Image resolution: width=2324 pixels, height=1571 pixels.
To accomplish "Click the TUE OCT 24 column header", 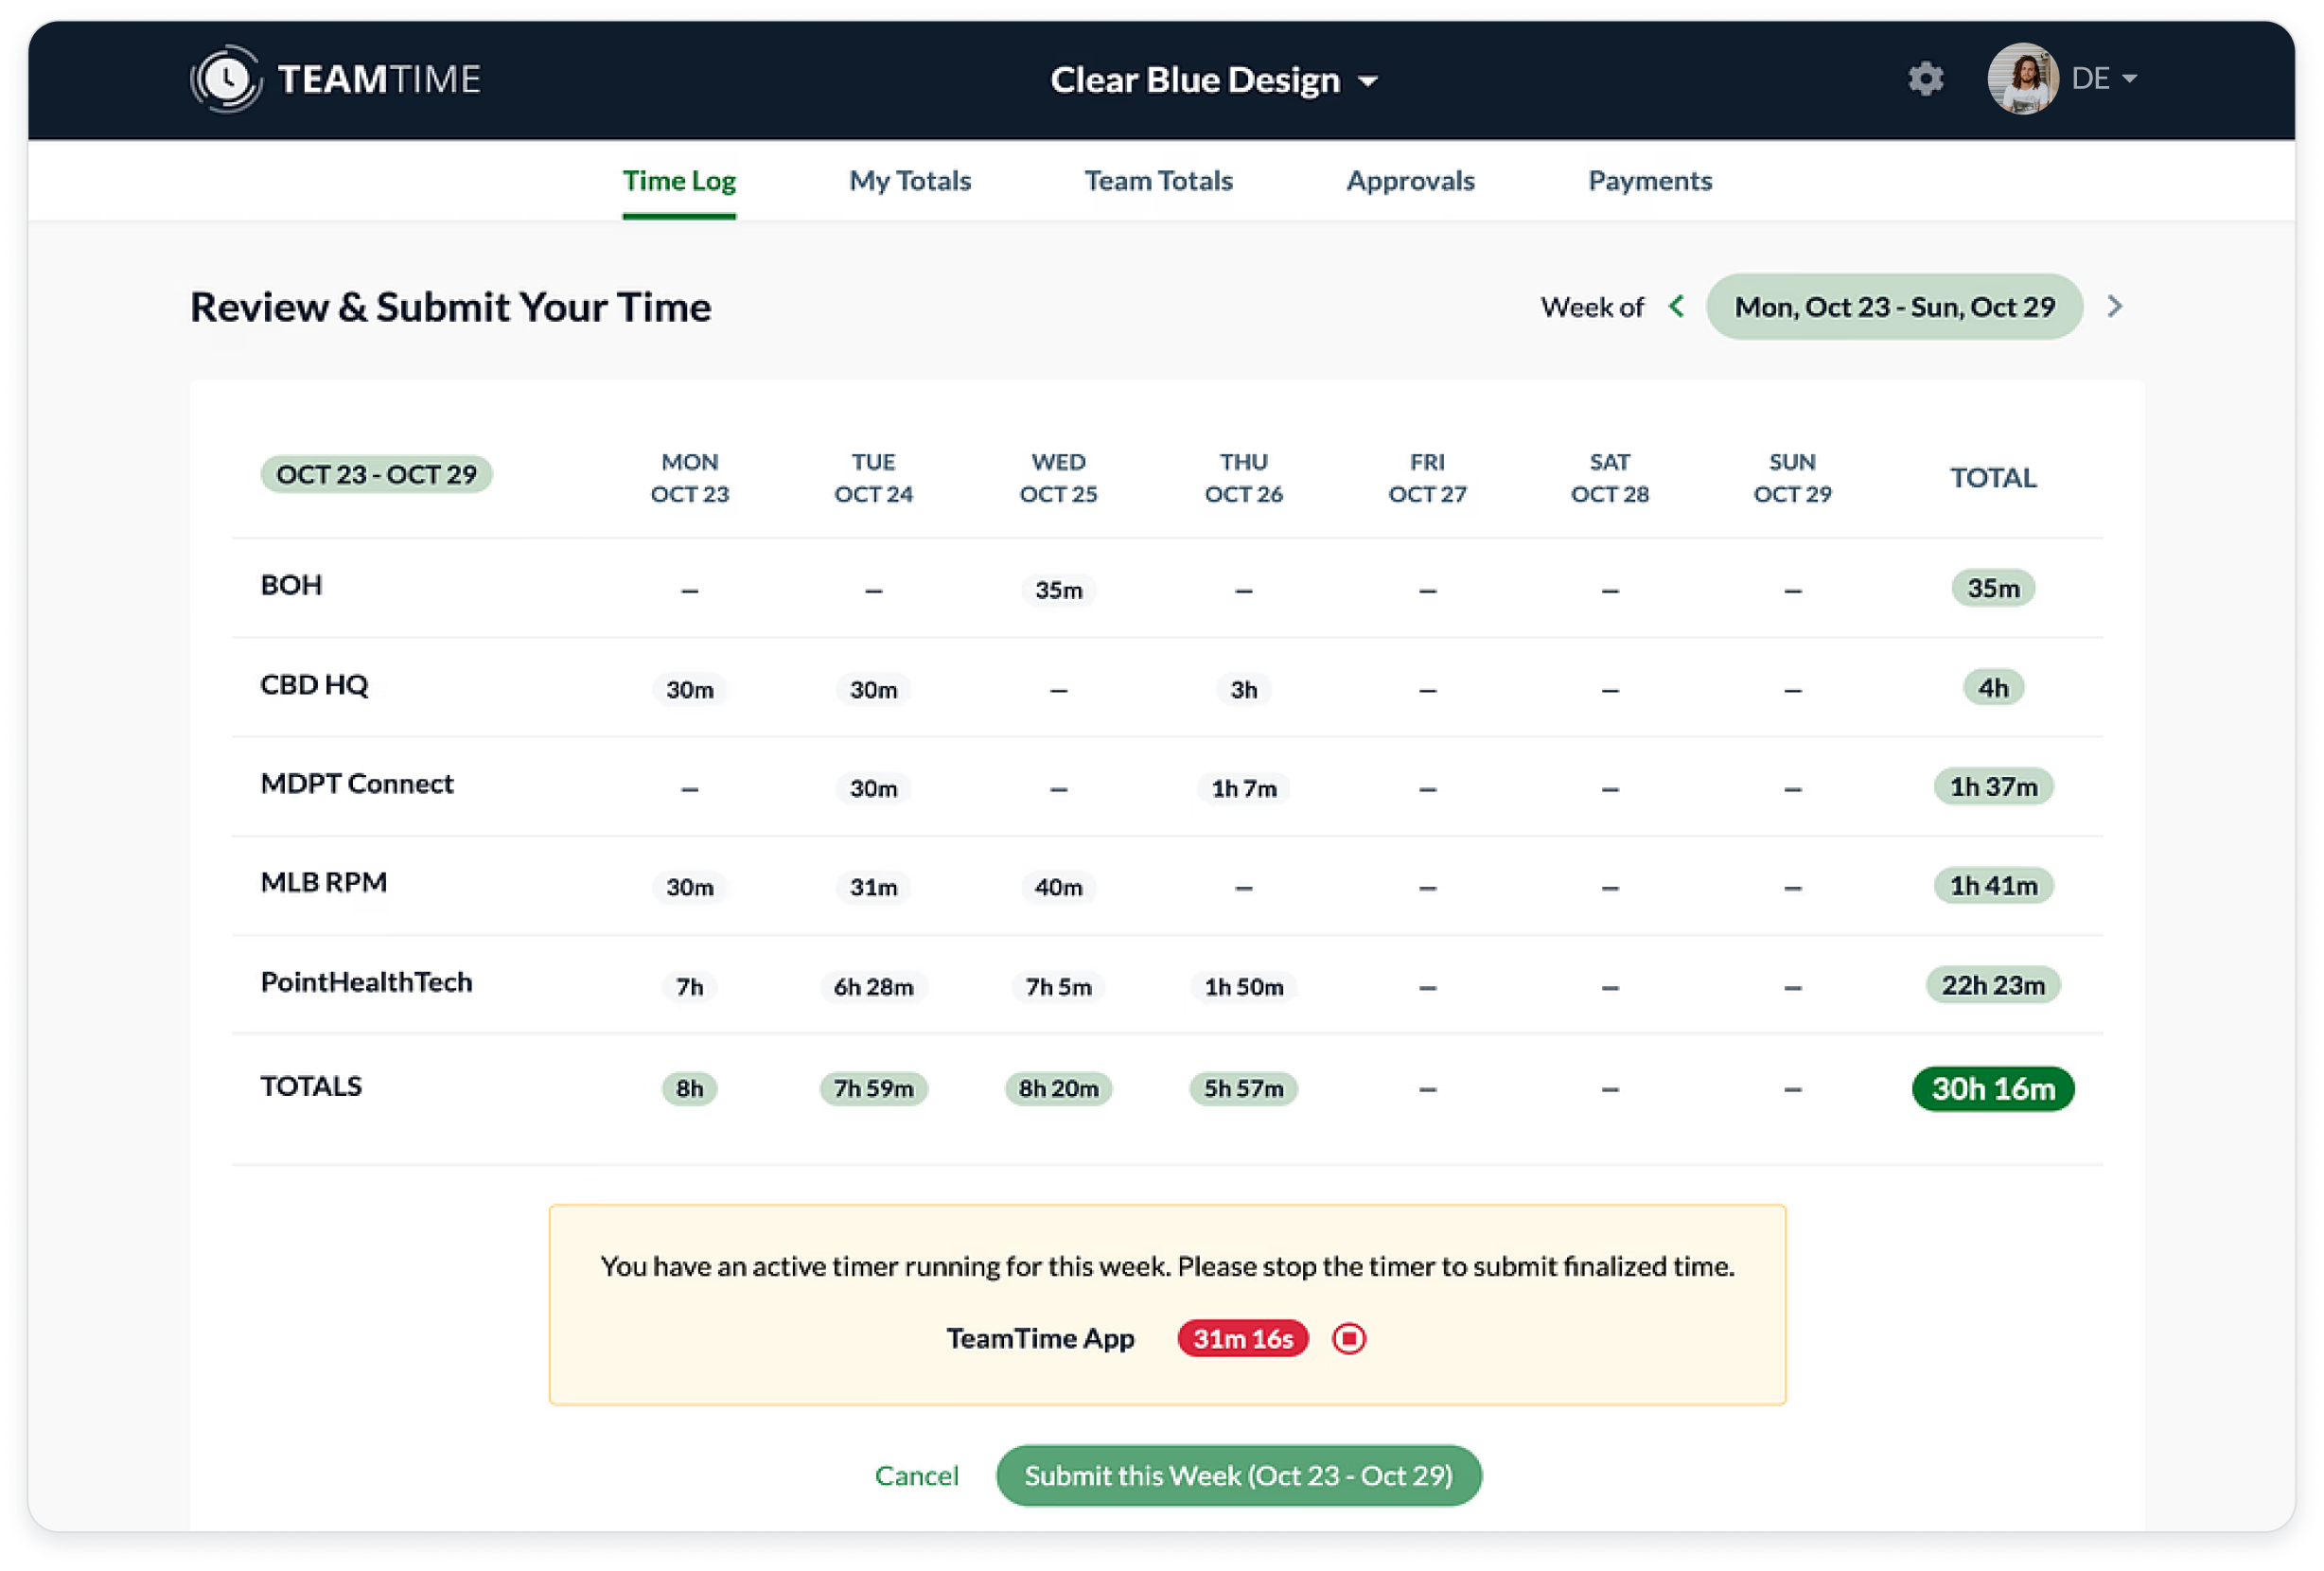I will pyautogui.click(x=873, y=478).
